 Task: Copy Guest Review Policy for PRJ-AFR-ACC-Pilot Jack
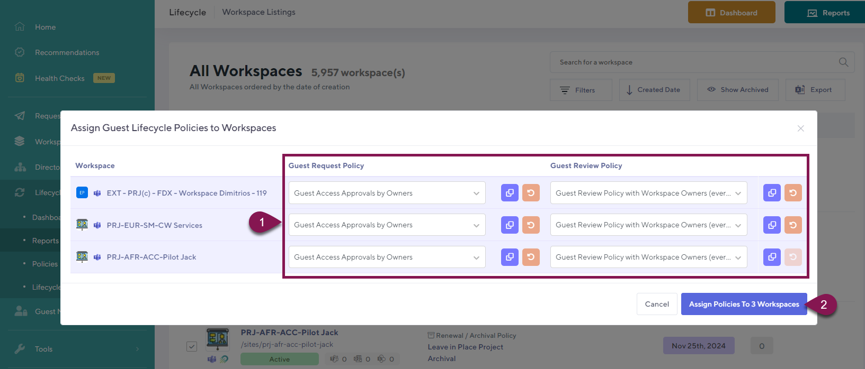772,257
